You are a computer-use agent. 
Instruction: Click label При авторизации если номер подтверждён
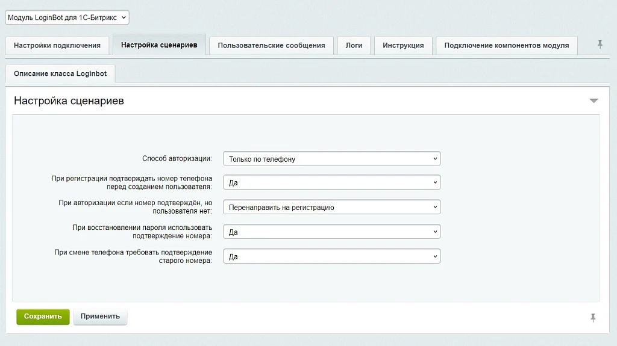135,207
